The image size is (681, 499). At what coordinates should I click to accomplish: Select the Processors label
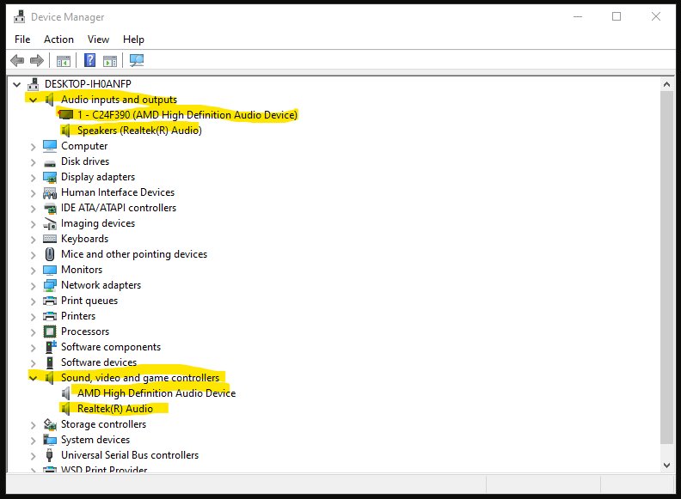[x=85, y=332]
